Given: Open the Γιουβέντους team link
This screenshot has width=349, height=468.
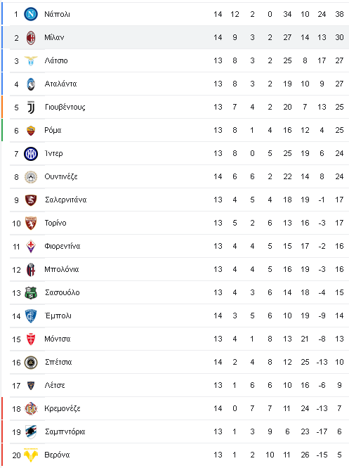Looking at the screenshot, I should pyautogui.click(x=65, y=107).
